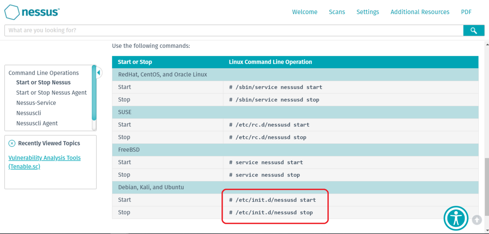Image resolution: width=489 pixels, height=234 pixels.
Task: Open the Additional Resources menu
Action: tap(420, 12)
